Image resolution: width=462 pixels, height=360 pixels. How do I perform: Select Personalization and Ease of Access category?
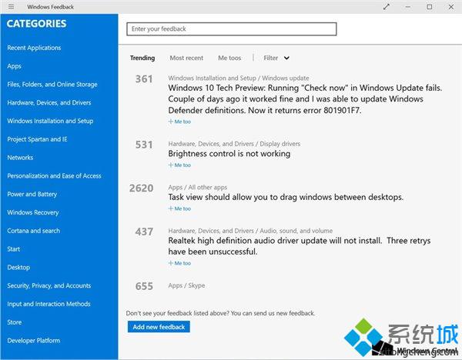tap(54, 176)
